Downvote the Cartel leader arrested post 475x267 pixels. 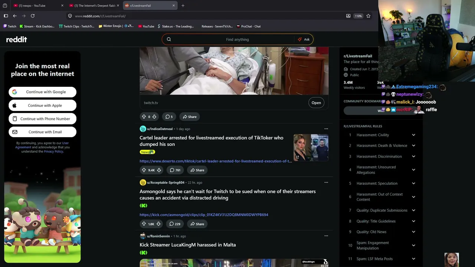tap(159, 170)
